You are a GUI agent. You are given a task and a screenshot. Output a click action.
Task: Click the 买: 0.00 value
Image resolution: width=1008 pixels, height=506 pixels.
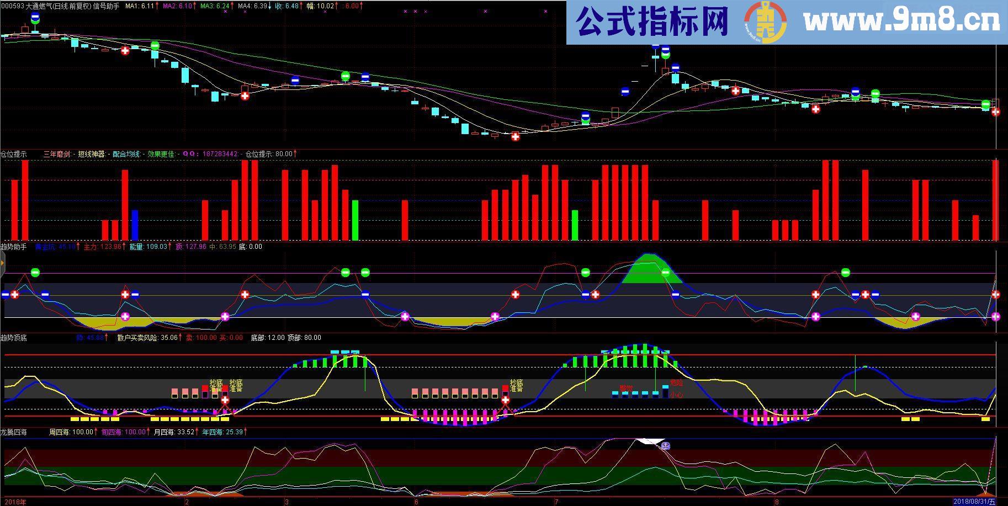pos(231,338)
